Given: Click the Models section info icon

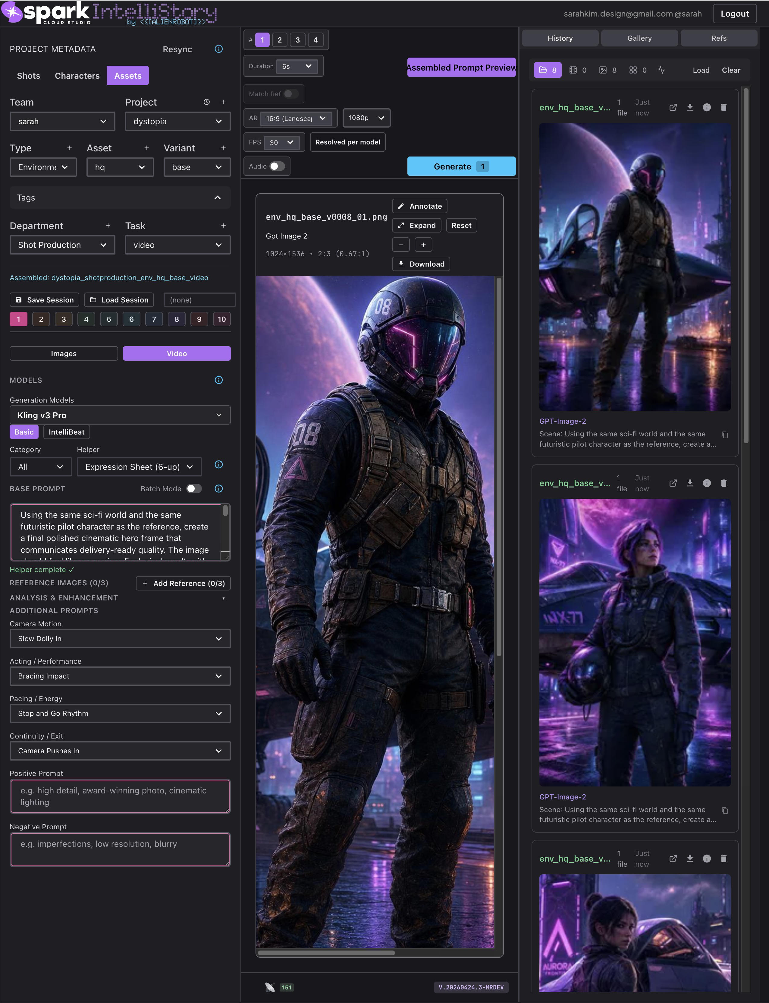Looking at the screenshot, I should click(219, 380).
